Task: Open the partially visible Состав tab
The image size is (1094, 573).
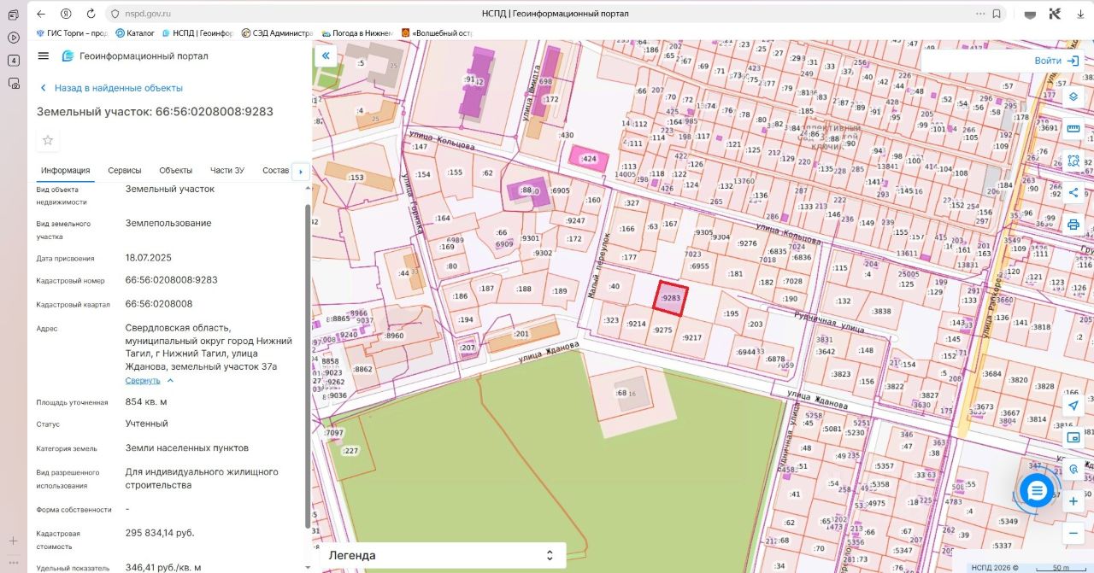Action: (x=275, y=170)
